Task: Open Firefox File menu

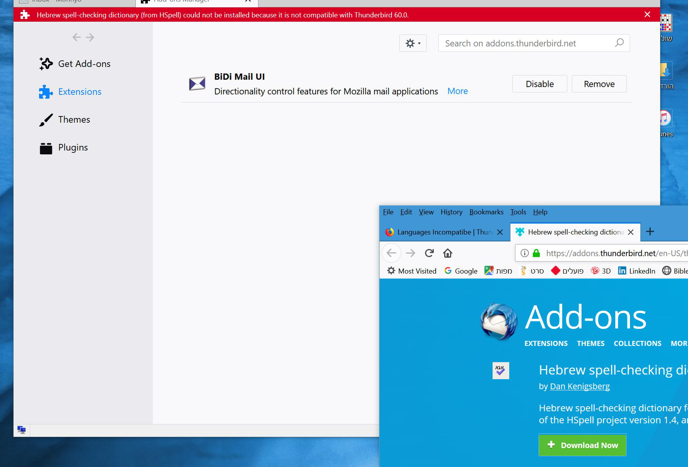Action: [x=388, y=212]
